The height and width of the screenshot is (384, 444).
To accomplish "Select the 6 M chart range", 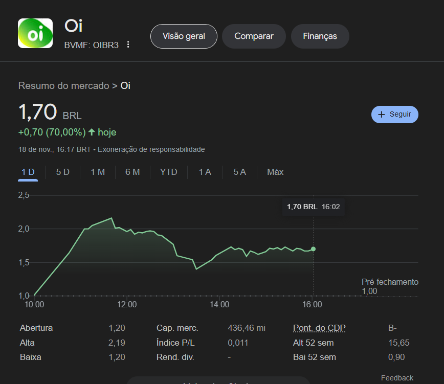I will coord(132,172).
